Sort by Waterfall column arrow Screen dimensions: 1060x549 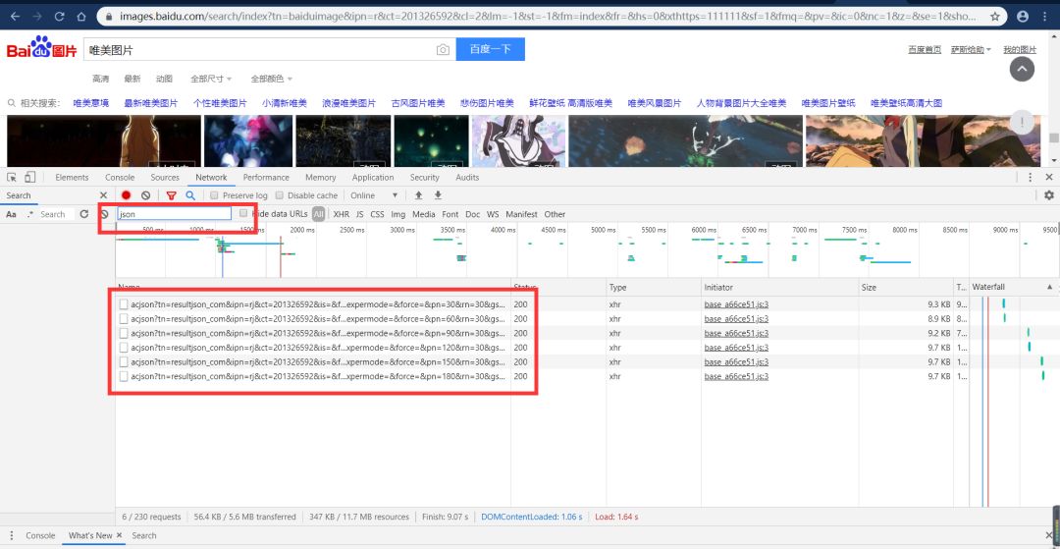click(1049, 288)
